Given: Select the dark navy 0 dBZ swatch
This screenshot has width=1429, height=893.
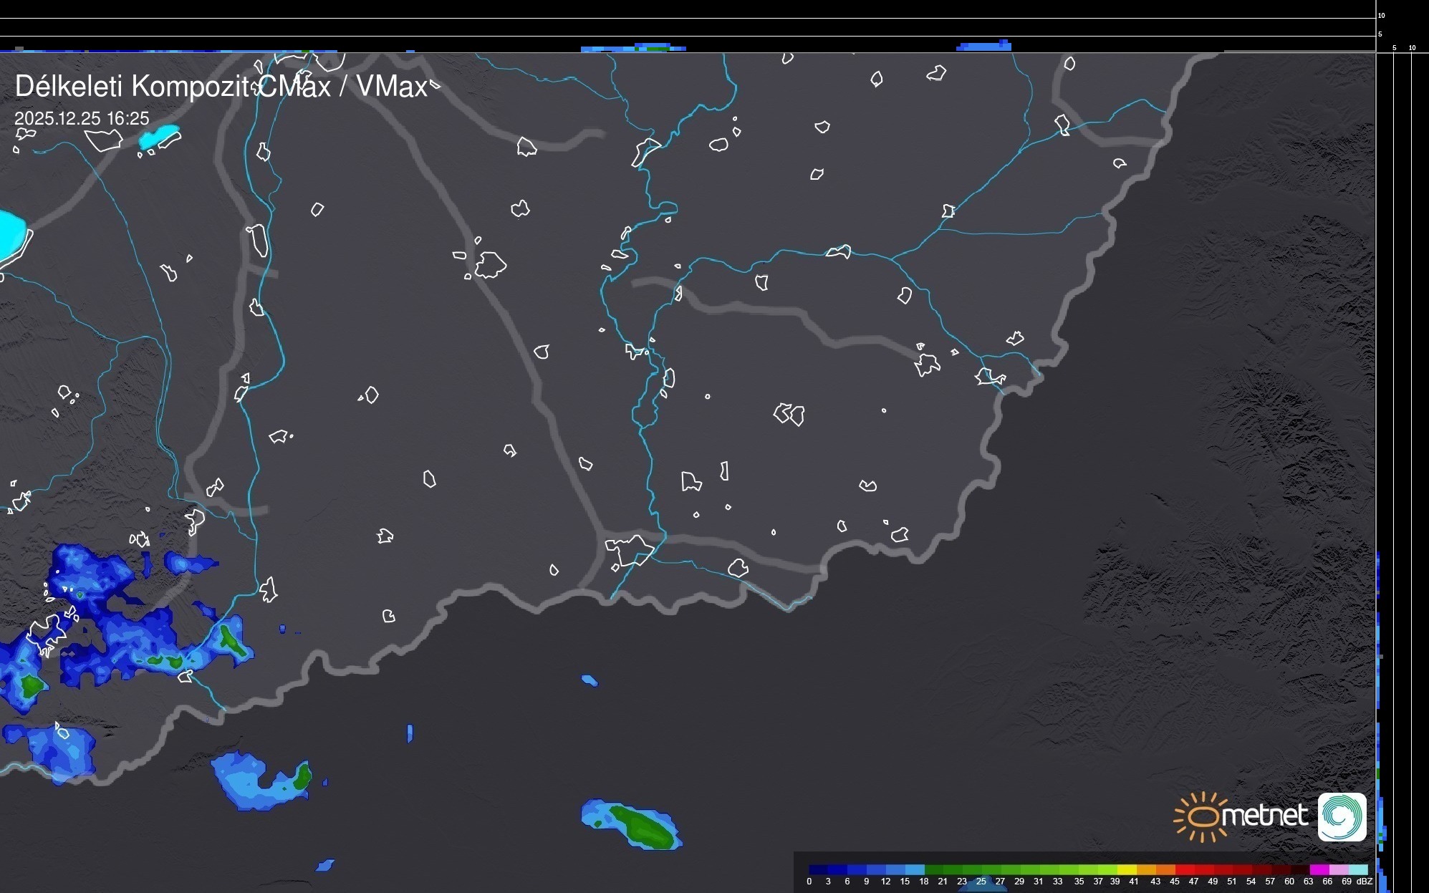Looking at the screenshot, I should [818, 869].
